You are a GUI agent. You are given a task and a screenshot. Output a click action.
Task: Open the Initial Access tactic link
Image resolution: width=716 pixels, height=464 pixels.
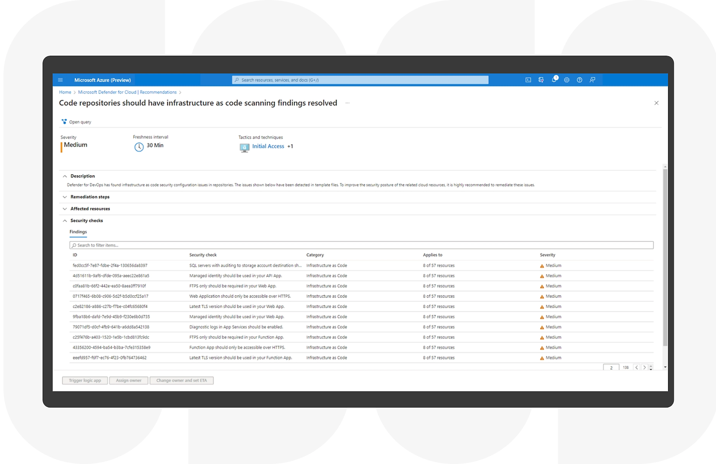pos(268,146)
